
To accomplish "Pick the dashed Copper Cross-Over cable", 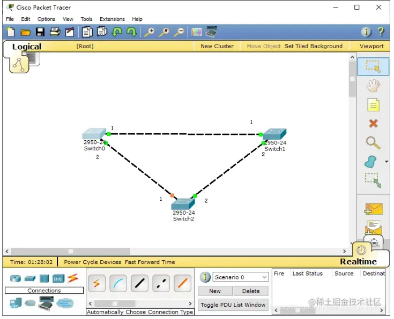I will 161,283.
